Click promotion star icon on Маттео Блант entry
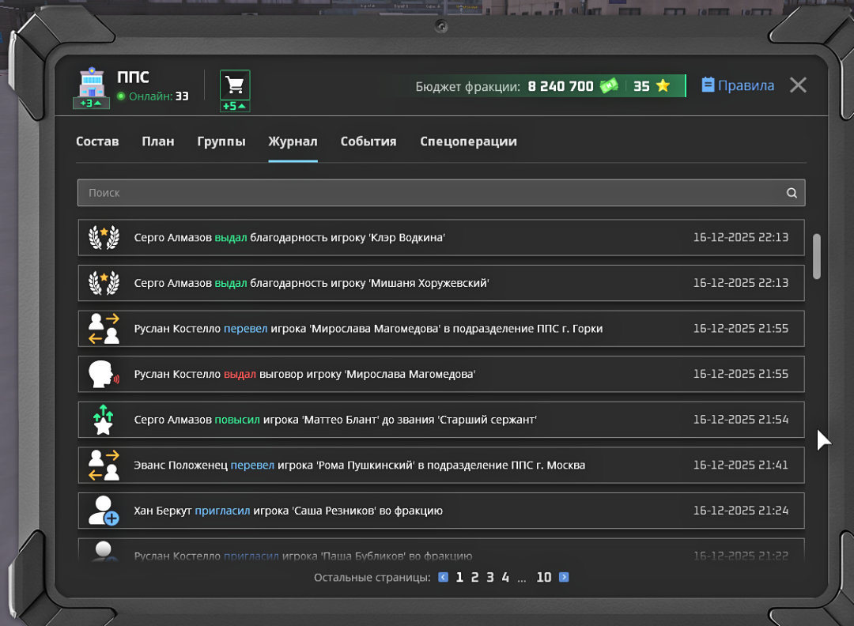This screenshot has width=854, height=626. [x=104, y=420]
